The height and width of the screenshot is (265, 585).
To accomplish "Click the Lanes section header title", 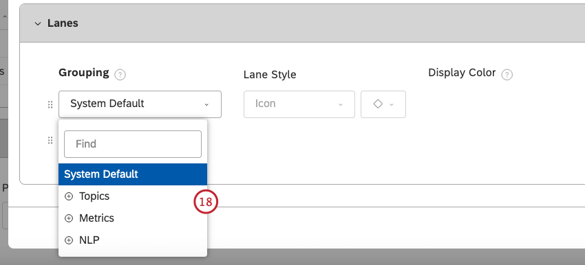I will (63, 23).
